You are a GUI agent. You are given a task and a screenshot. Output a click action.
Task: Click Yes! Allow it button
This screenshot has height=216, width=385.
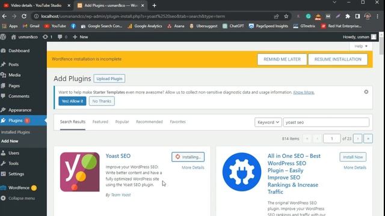tap(72, 101)
